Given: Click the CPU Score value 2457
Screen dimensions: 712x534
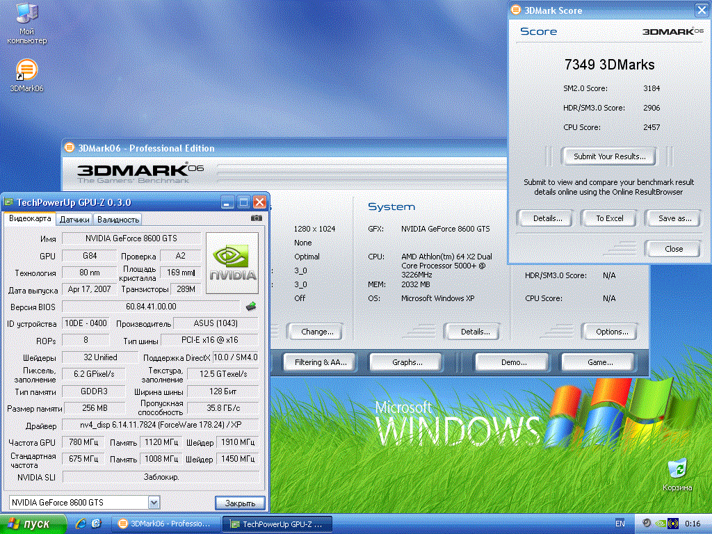Looking at the screenshot, I should tap(651, 127).
